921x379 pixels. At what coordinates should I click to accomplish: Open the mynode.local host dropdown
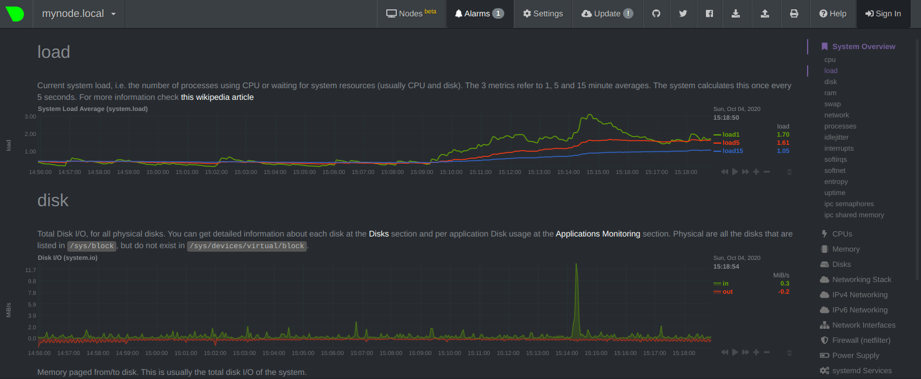(x=79, y=14)
